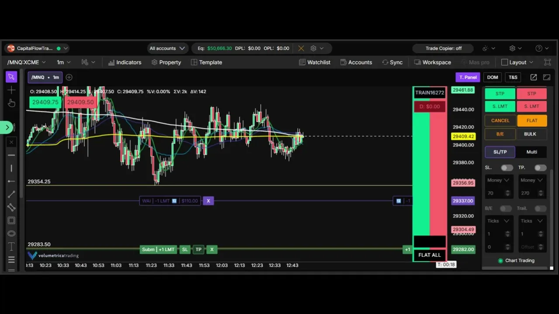The width and height of the screenshot is (559, 314).
Task: Switch to the DOM tab
Action: [x=493, y=77]
